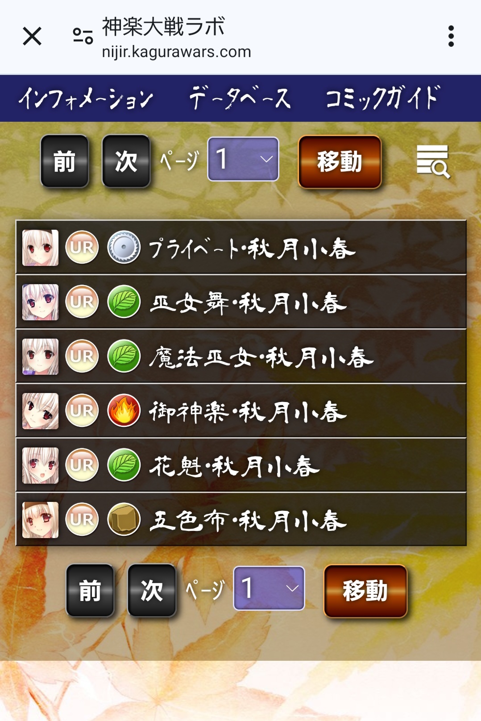Expand the bottom ページ number dropdown
The image size is (481, 721).
[269, 588]
